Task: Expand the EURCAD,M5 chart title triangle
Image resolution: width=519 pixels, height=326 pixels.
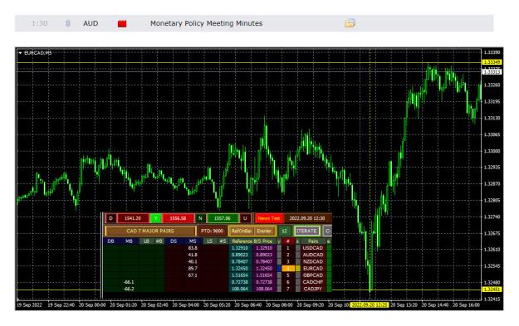Action: pos(20,53)
